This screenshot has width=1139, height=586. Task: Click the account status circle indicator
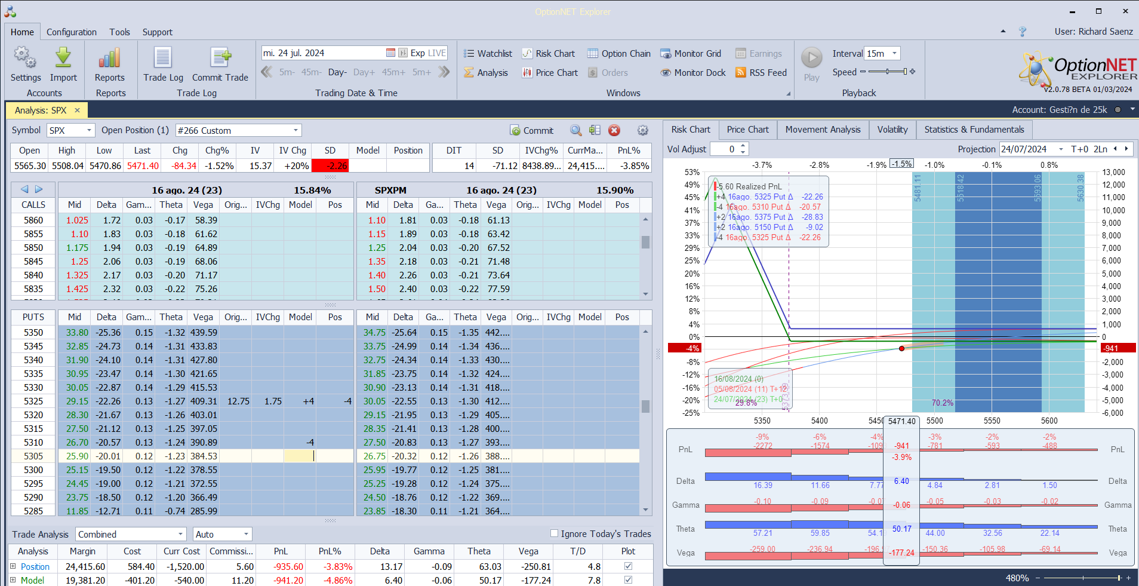(x=1118, y=110)
